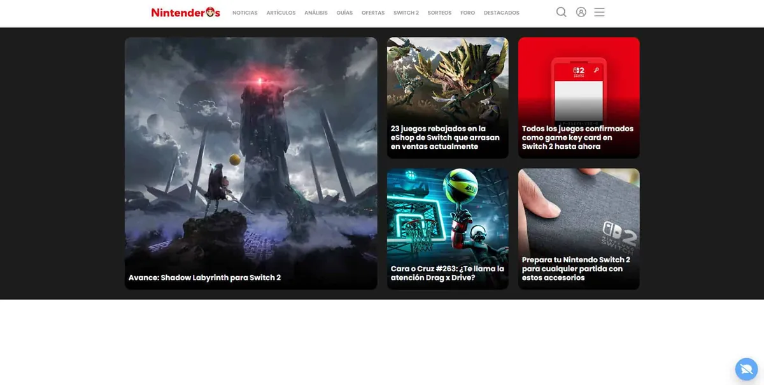
Task: Read 'Avance: Shadow Labyrinth para Switch 2'
Action: (x=204, y=277)
